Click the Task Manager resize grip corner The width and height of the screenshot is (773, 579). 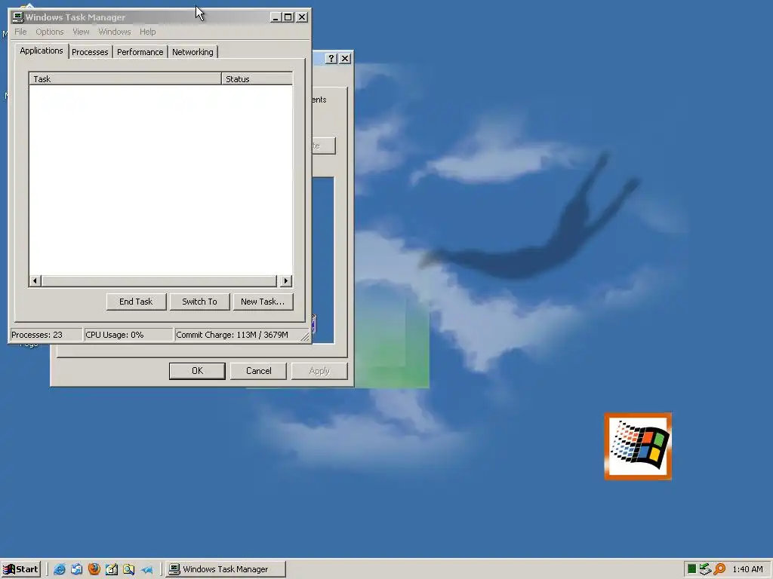click(305, 337)
